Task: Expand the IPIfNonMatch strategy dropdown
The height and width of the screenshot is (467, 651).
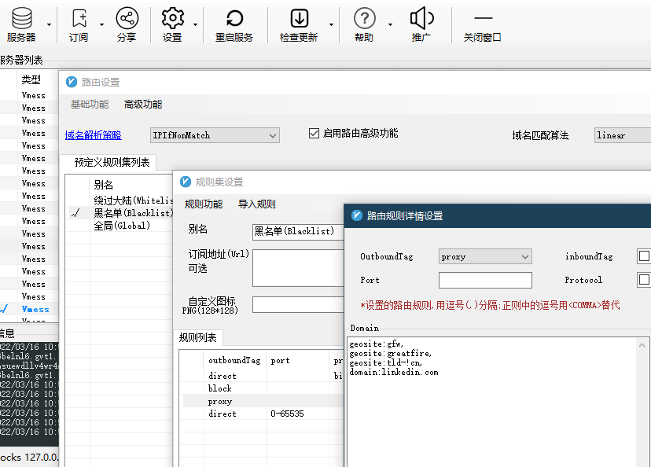Action: (215, 135)
